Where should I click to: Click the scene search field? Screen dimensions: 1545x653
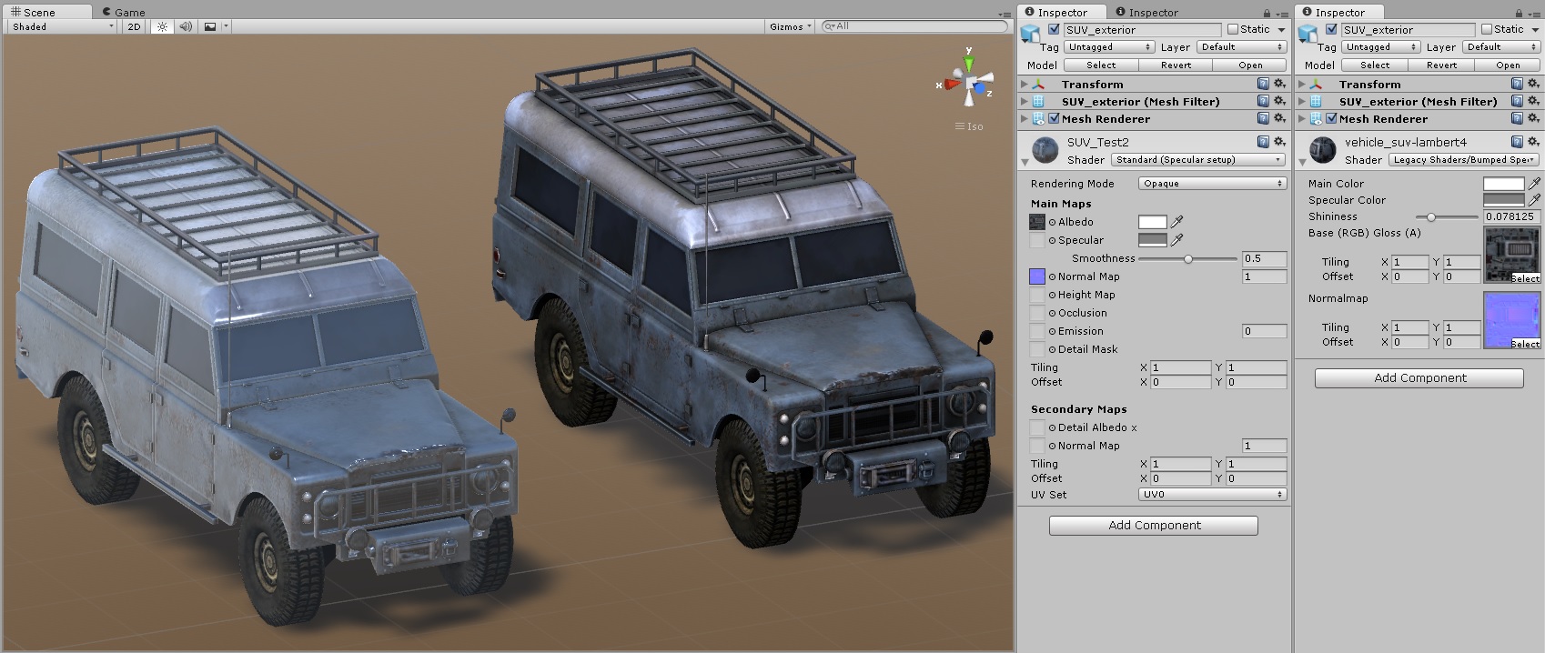914,26
